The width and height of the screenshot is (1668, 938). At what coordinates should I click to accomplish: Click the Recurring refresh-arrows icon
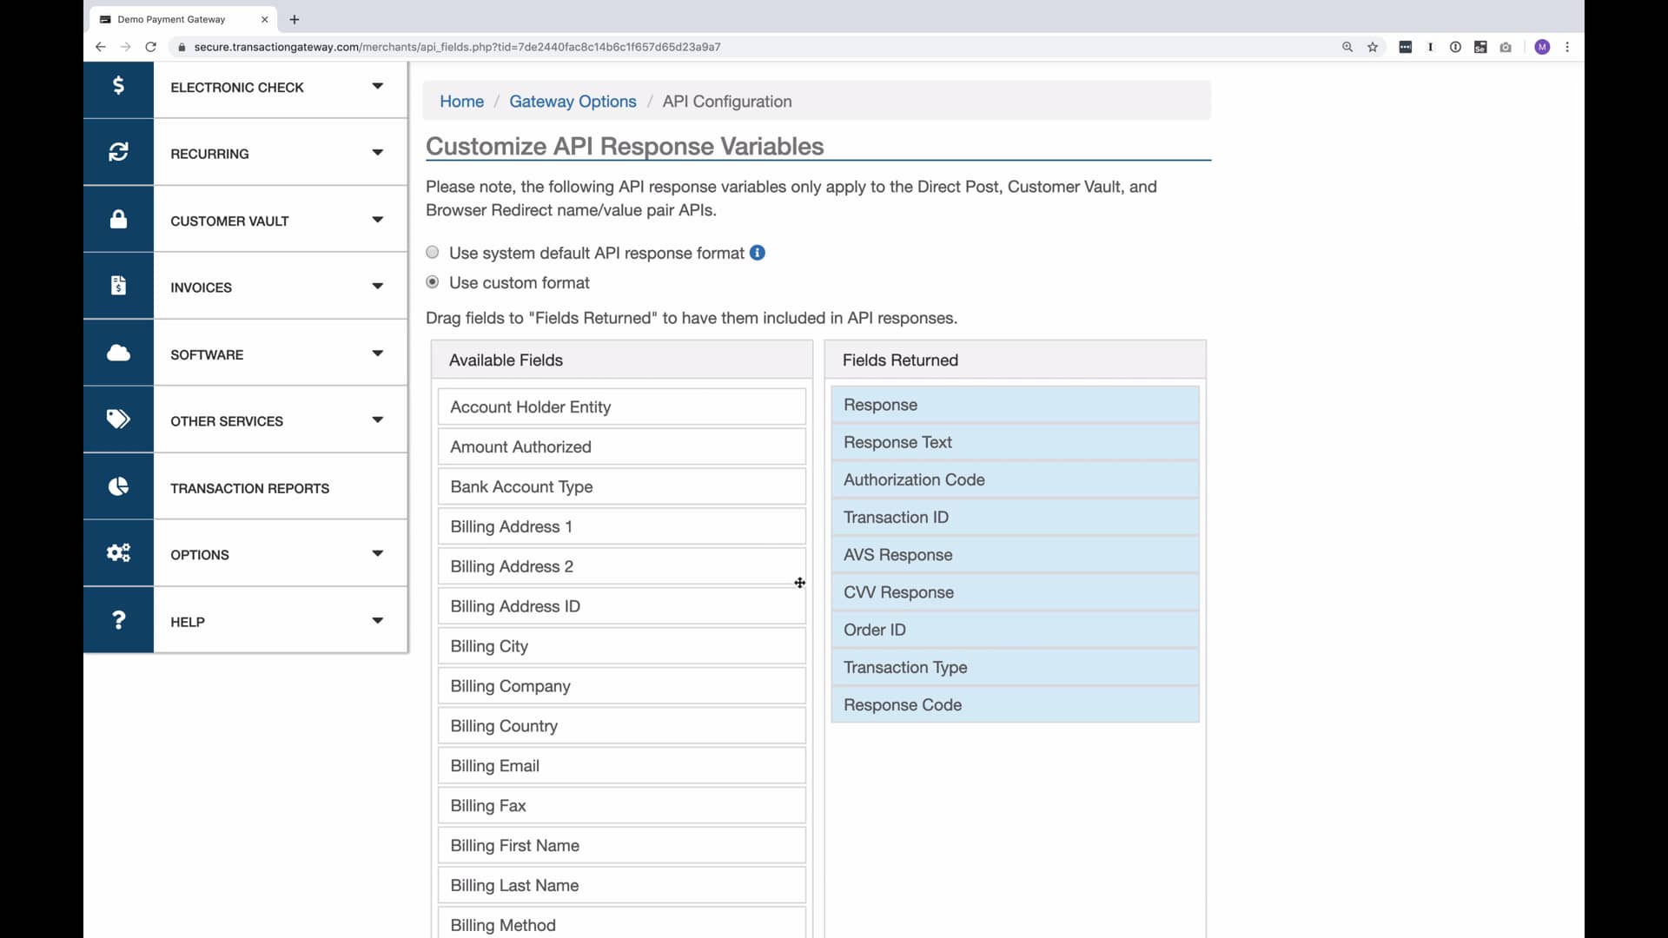coord(118,152)
